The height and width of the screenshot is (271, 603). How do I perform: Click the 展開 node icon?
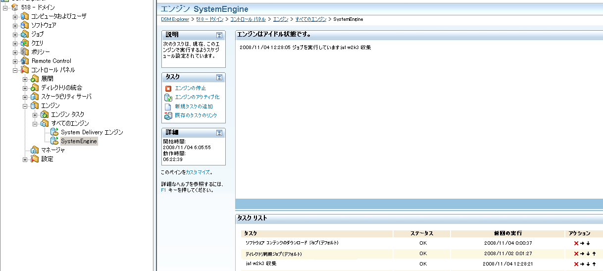[x=35, y=79]
